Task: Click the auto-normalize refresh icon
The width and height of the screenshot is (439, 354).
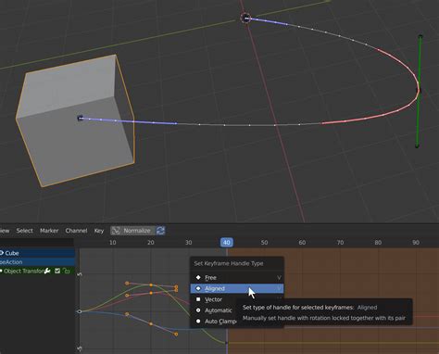Action: point(160,231)
